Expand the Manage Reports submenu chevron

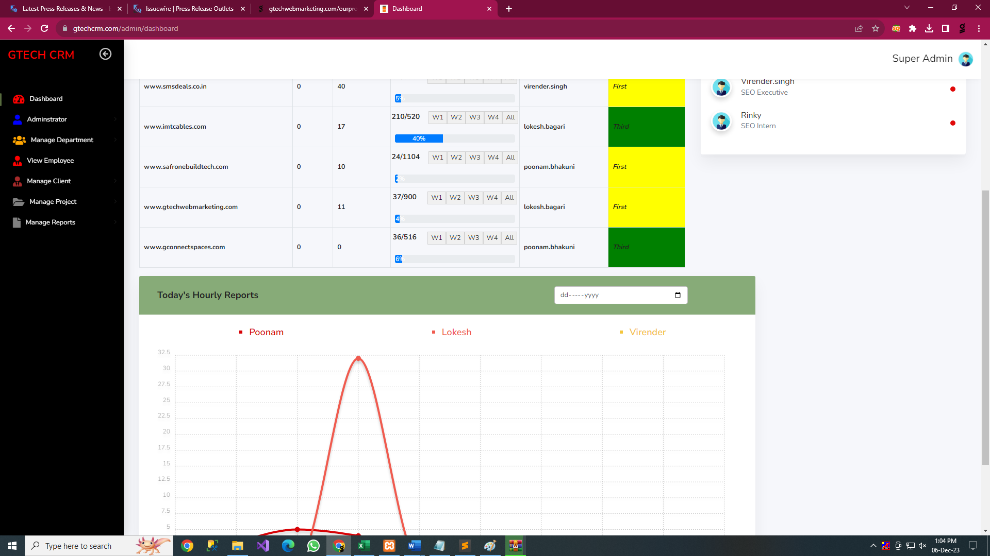(115, 222)
